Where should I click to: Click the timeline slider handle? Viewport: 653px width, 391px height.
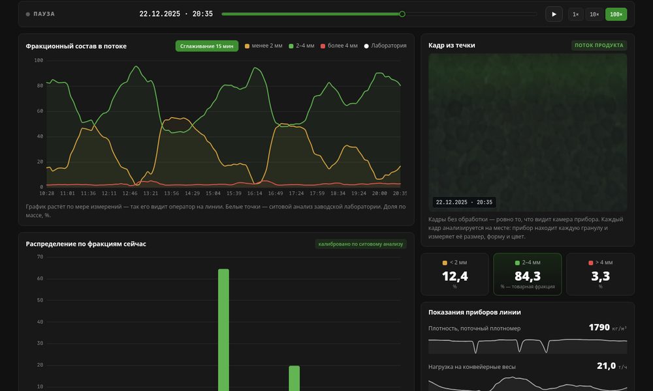pos(402,14)
